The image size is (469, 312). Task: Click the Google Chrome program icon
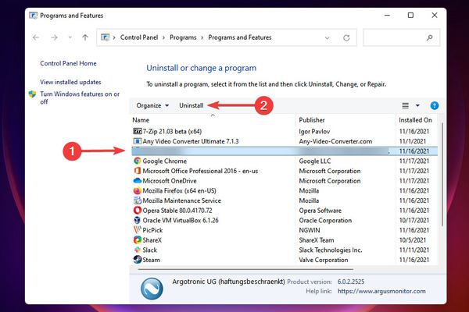point(138,161)
